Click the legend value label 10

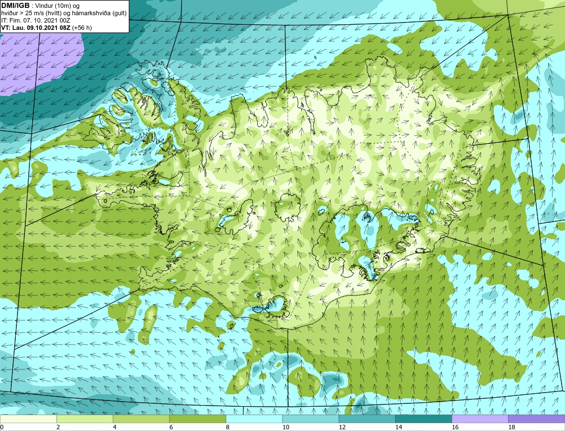(x=286, y=427)
